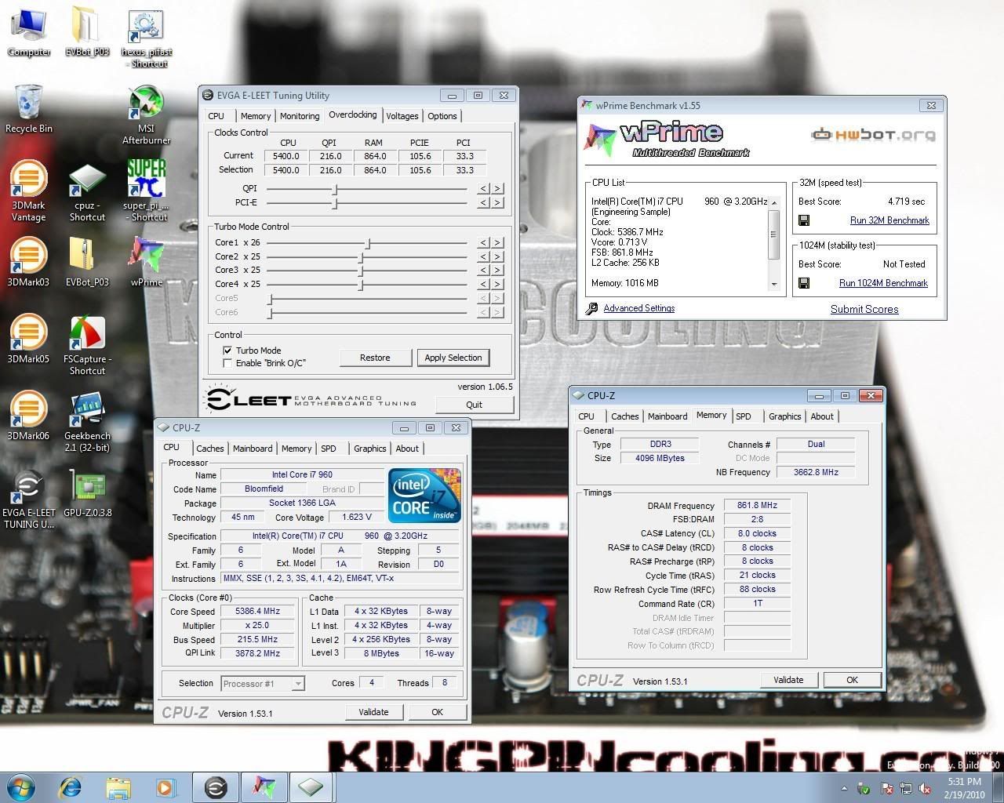Open Internet Explorer from taskbar

click(x=71, y=787)
